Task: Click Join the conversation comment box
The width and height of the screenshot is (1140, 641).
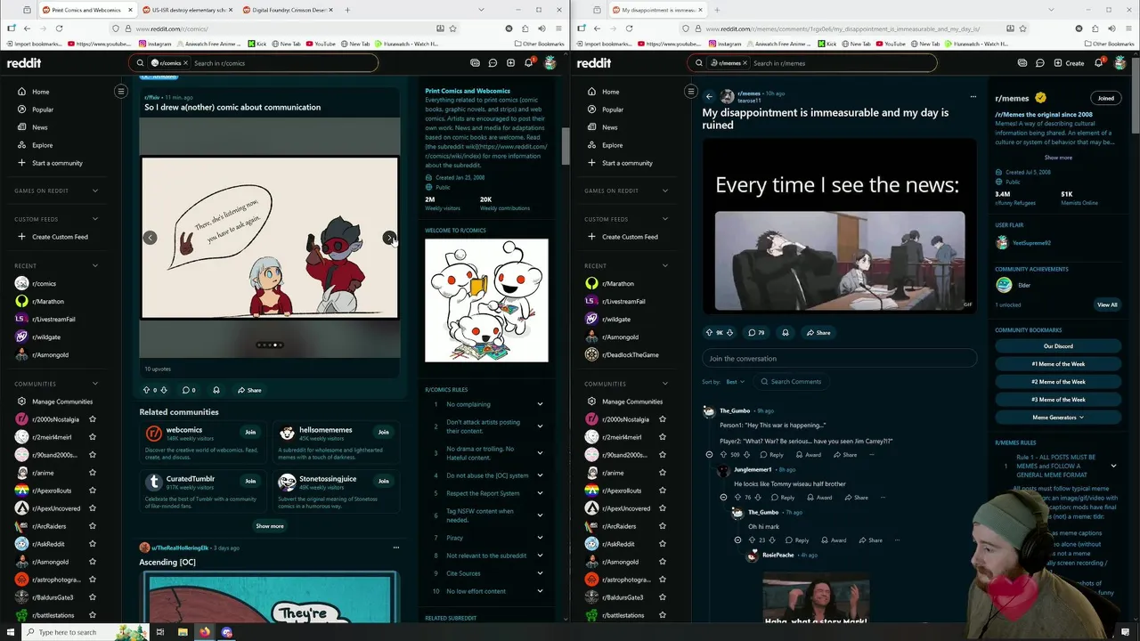Action: 839,359
